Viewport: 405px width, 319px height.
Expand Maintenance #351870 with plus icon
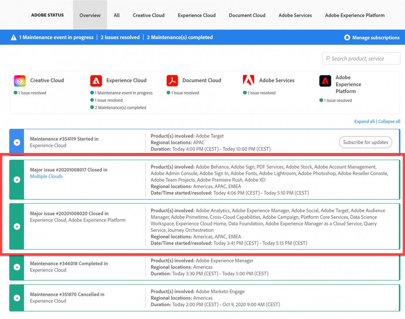point(17,298)
